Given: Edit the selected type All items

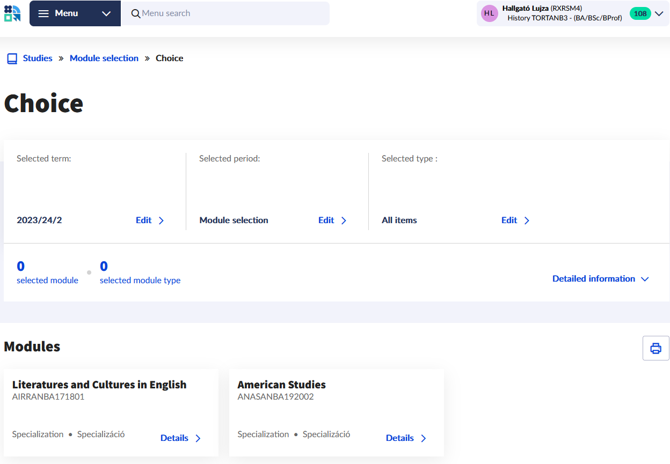Looking at the screenshot, I should pos(515,220).
